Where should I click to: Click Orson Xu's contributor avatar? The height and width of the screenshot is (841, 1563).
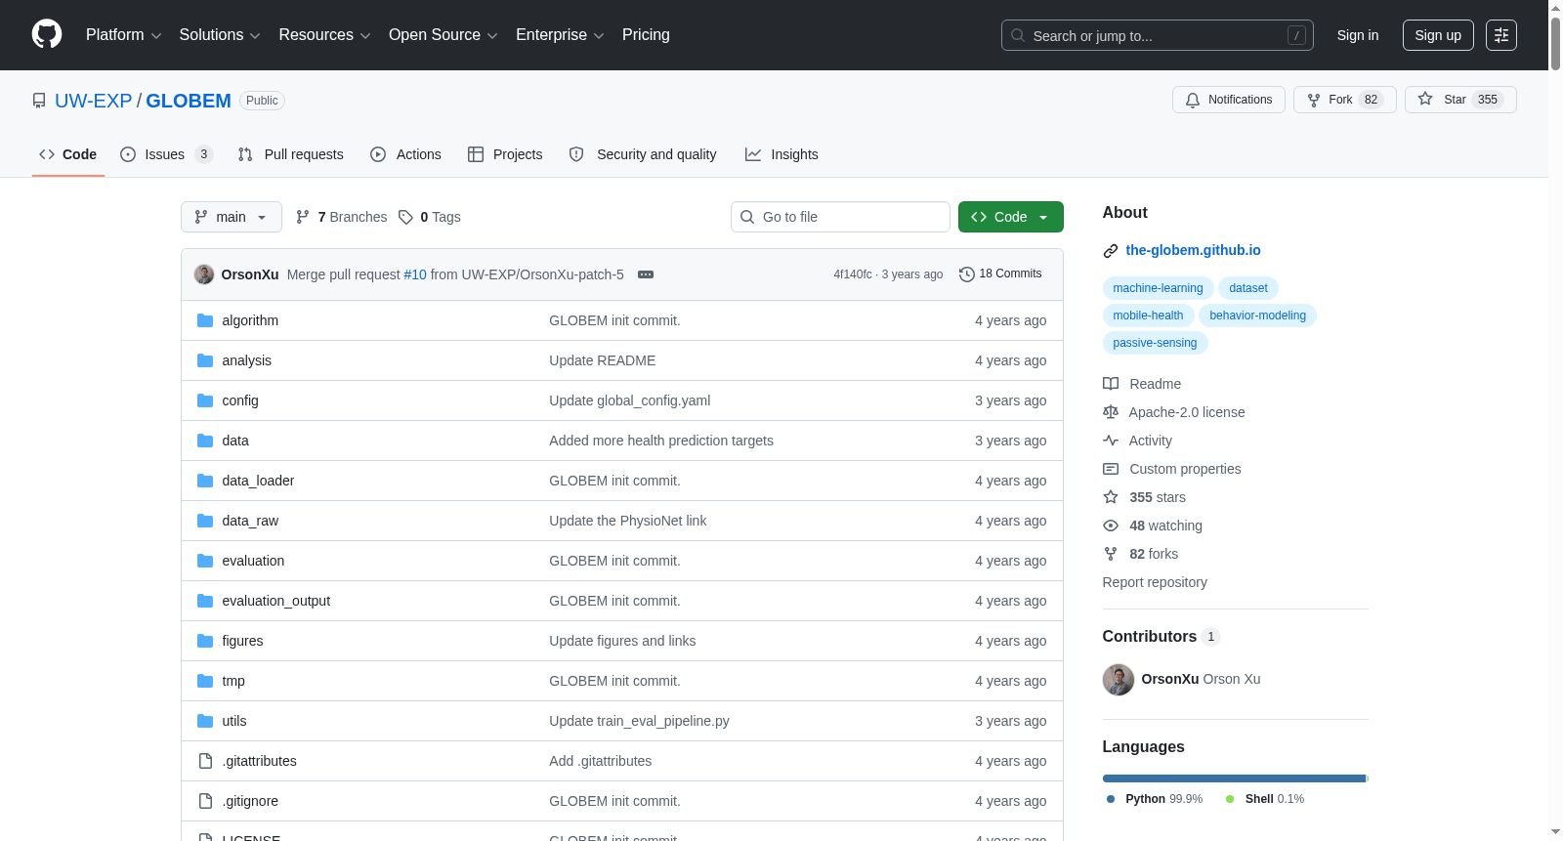pyautogui.click(x=1119, y=680)
